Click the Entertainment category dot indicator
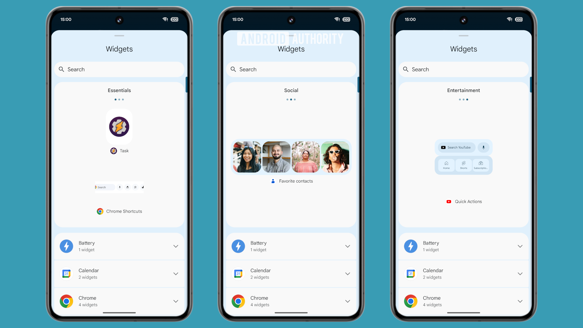Screen dimensions: 583x328 click(x=467, y=99)
